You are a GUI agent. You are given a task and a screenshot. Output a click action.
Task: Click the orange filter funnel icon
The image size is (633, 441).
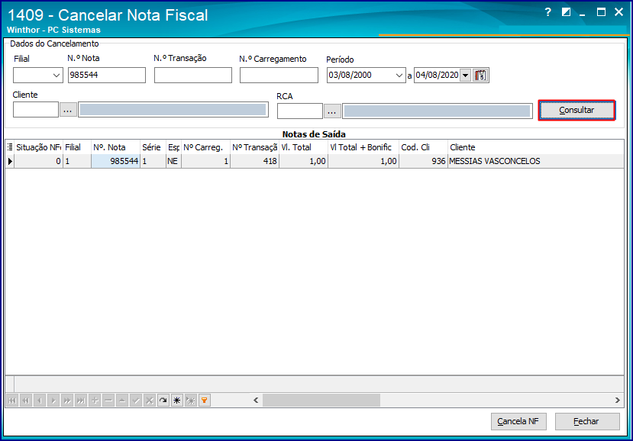(205, 401)
